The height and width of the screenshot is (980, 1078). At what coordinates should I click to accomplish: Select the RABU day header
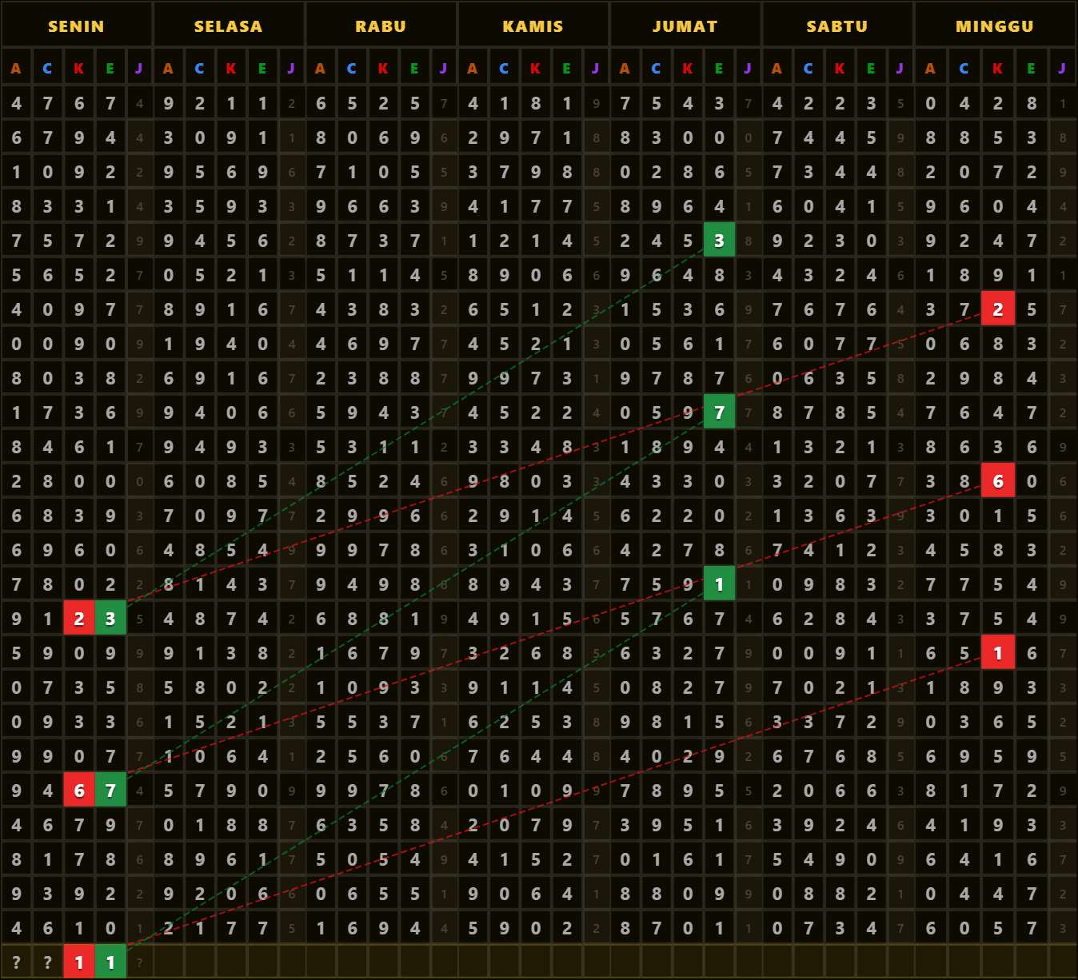(381, 26)
